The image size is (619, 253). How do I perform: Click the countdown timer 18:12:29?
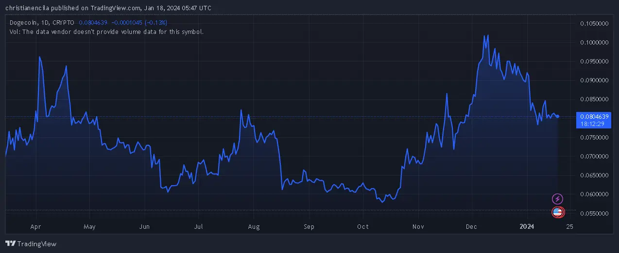[592, 124]
